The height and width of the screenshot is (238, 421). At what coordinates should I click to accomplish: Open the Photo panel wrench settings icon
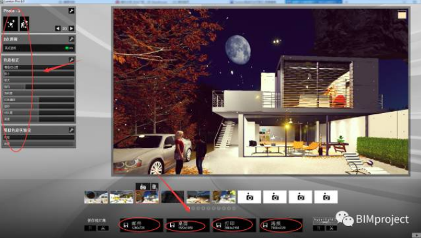71,11
